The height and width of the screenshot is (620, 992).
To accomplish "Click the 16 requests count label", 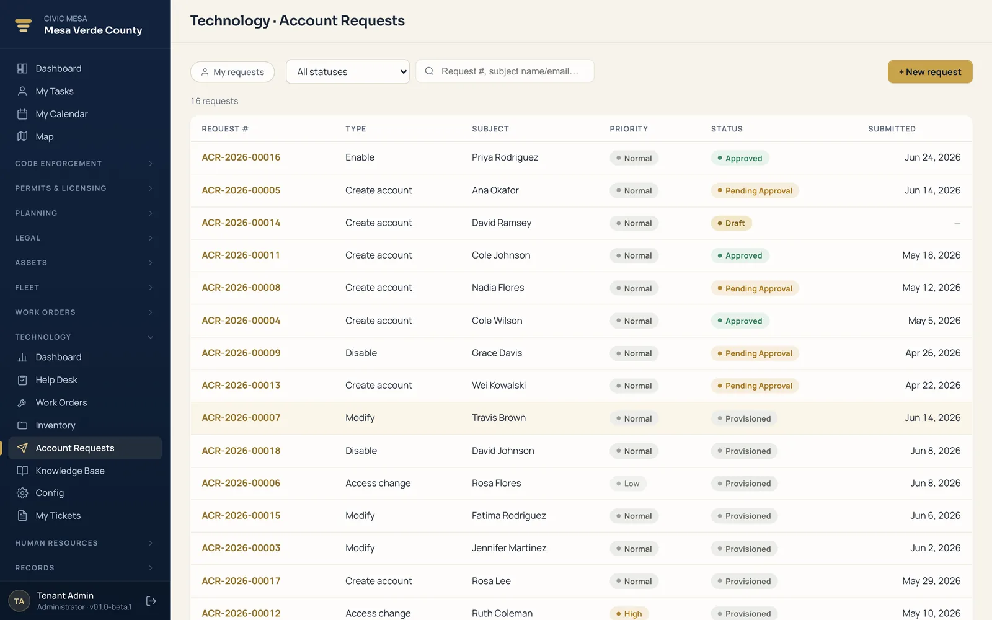I will point(215,101).
